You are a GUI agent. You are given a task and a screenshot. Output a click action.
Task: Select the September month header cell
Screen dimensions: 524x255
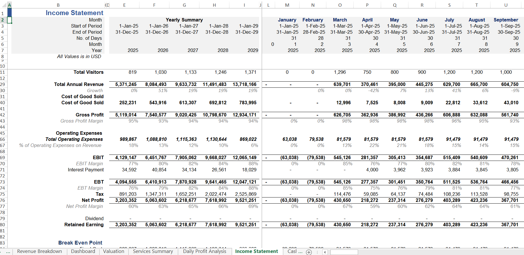click(506, 20)
